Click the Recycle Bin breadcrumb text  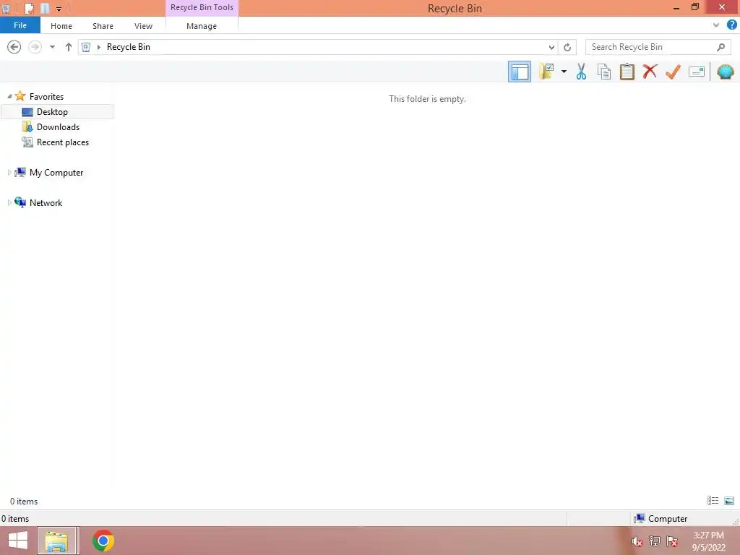tap(129, 47)
